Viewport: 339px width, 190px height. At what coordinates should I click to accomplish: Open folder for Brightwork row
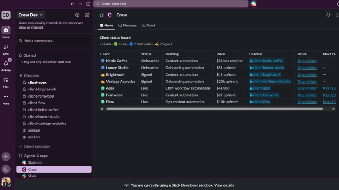tap(307, 74)
